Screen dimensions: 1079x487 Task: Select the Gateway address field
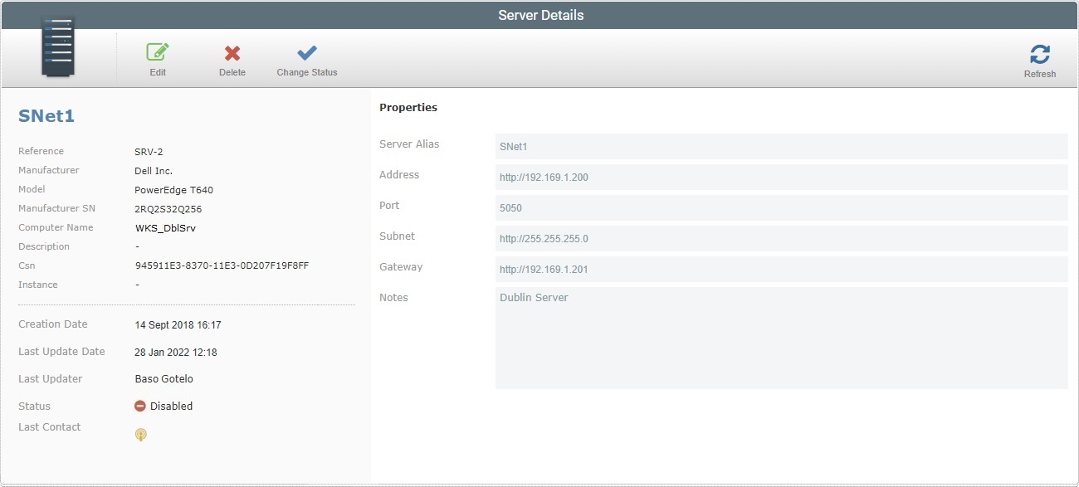coord(781,269)
